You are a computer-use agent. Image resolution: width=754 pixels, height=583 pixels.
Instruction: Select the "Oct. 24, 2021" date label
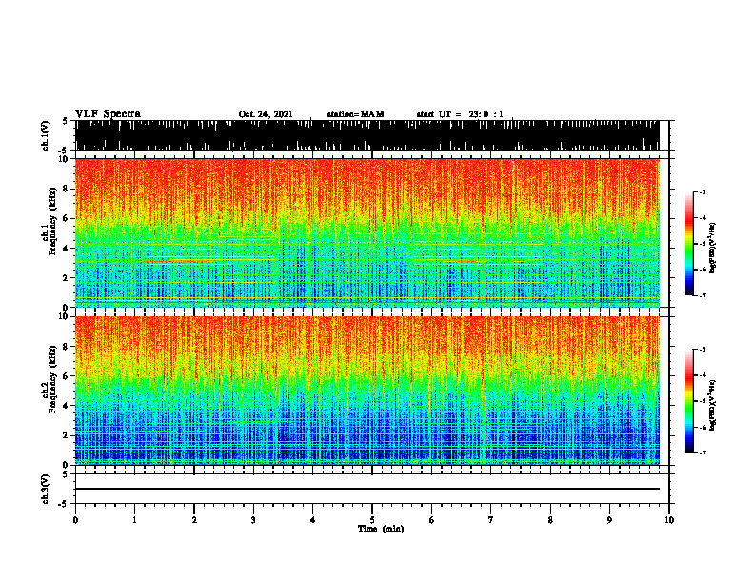pyautogui.click(x=266, y=114)
